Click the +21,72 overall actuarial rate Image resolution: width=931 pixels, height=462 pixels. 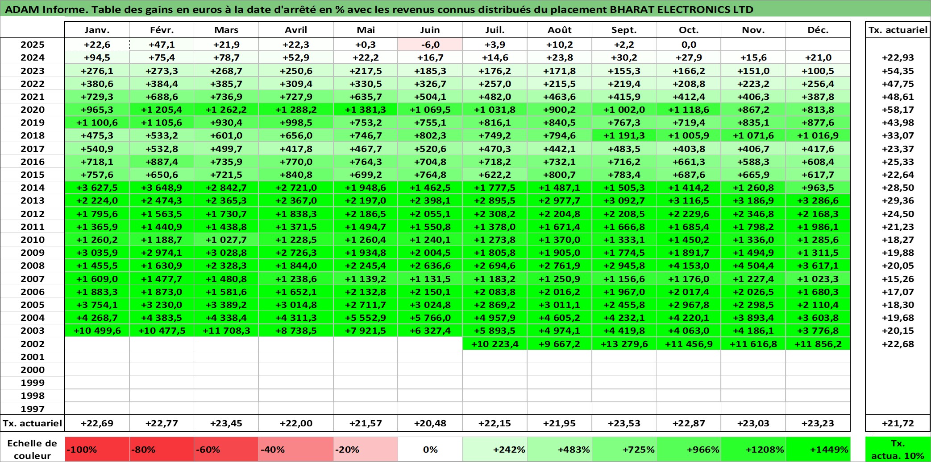[x=898, y=423]
